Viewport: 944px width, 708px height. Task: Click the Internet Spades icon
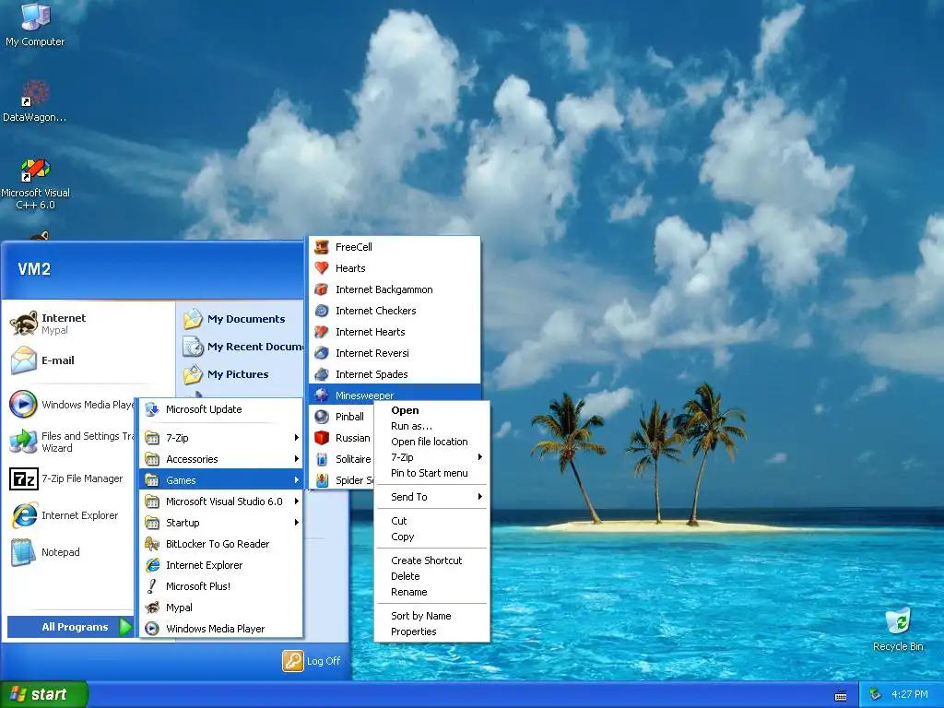[x=322, y=374]
